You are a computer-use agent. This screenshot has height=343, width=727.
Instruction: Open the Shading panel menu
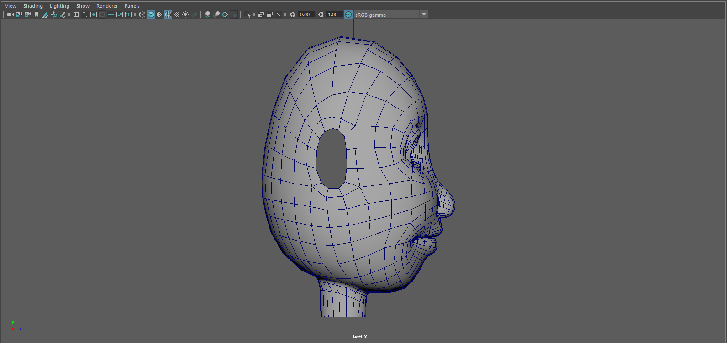[33, 6]
